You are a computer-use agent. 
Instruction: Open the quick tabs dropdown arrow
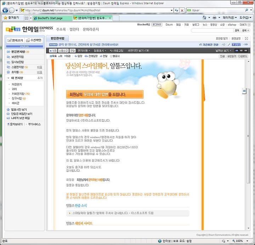click(30, 18)
